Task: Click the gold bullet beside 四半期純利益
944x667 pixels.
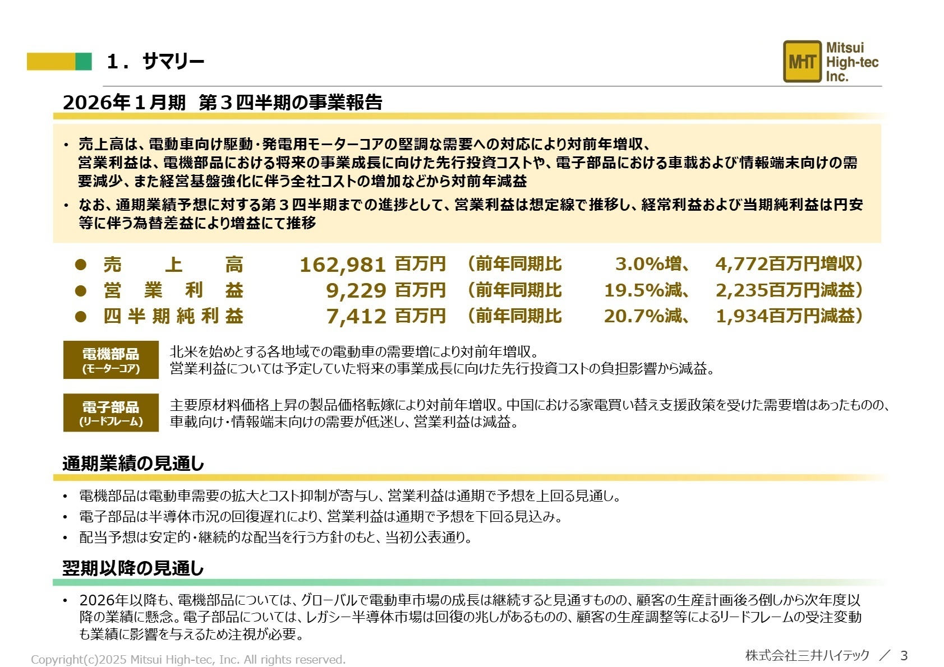Action: click(82, 317)
